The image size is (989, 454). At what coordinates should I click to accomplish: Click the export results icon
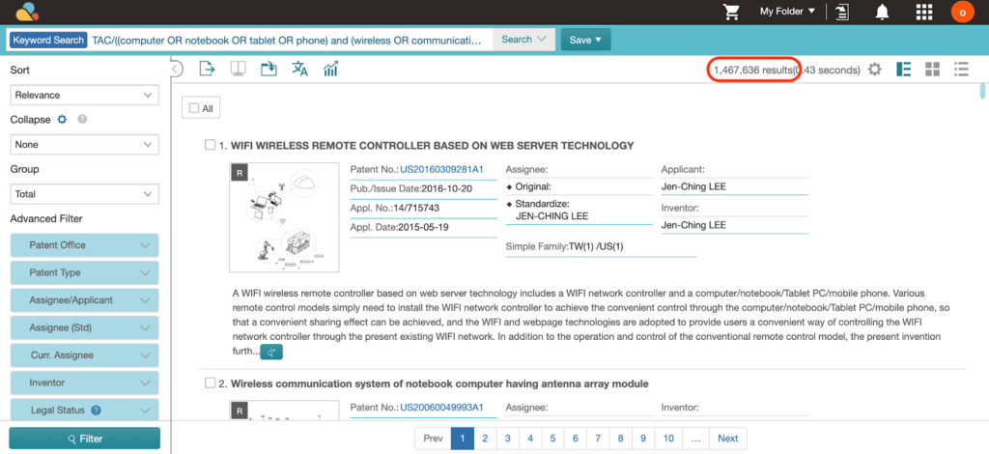tap(207, 69)
